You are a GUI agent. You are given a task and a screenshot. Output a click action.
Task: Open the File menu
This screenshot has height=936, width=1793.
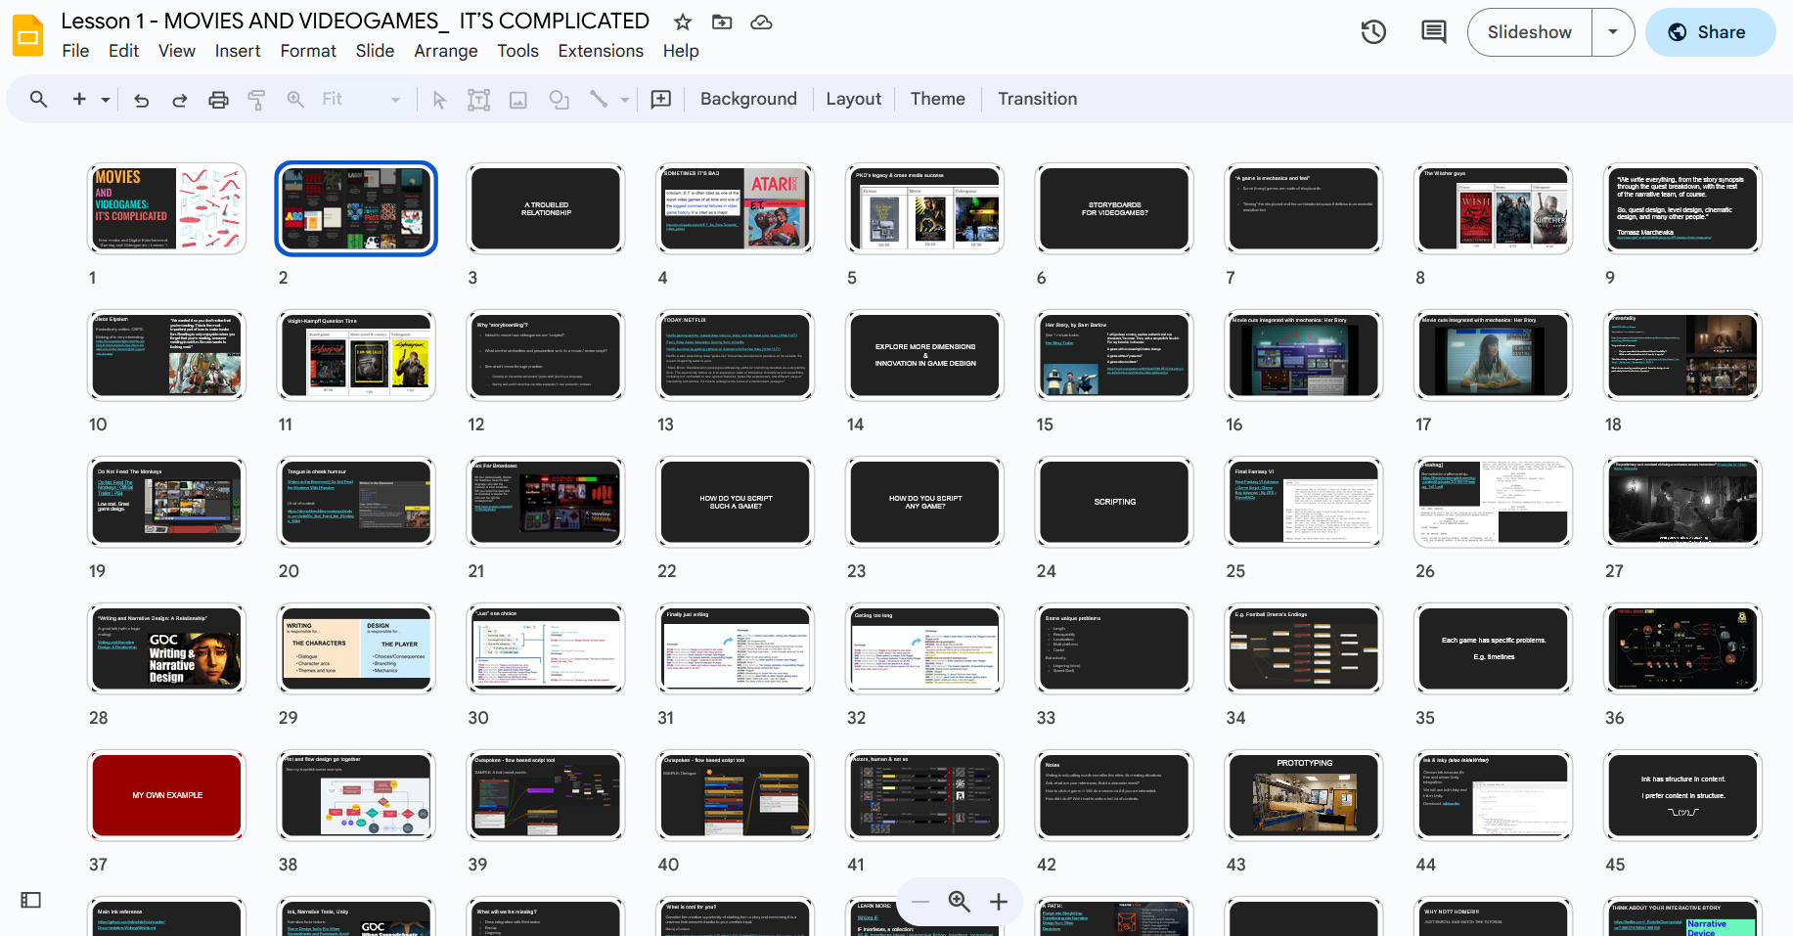point(75,51)
